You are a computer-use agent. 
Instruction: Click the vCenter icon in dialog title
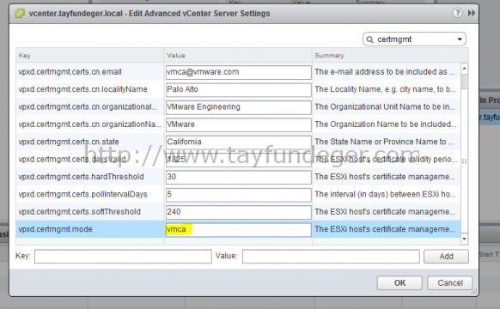20,14
